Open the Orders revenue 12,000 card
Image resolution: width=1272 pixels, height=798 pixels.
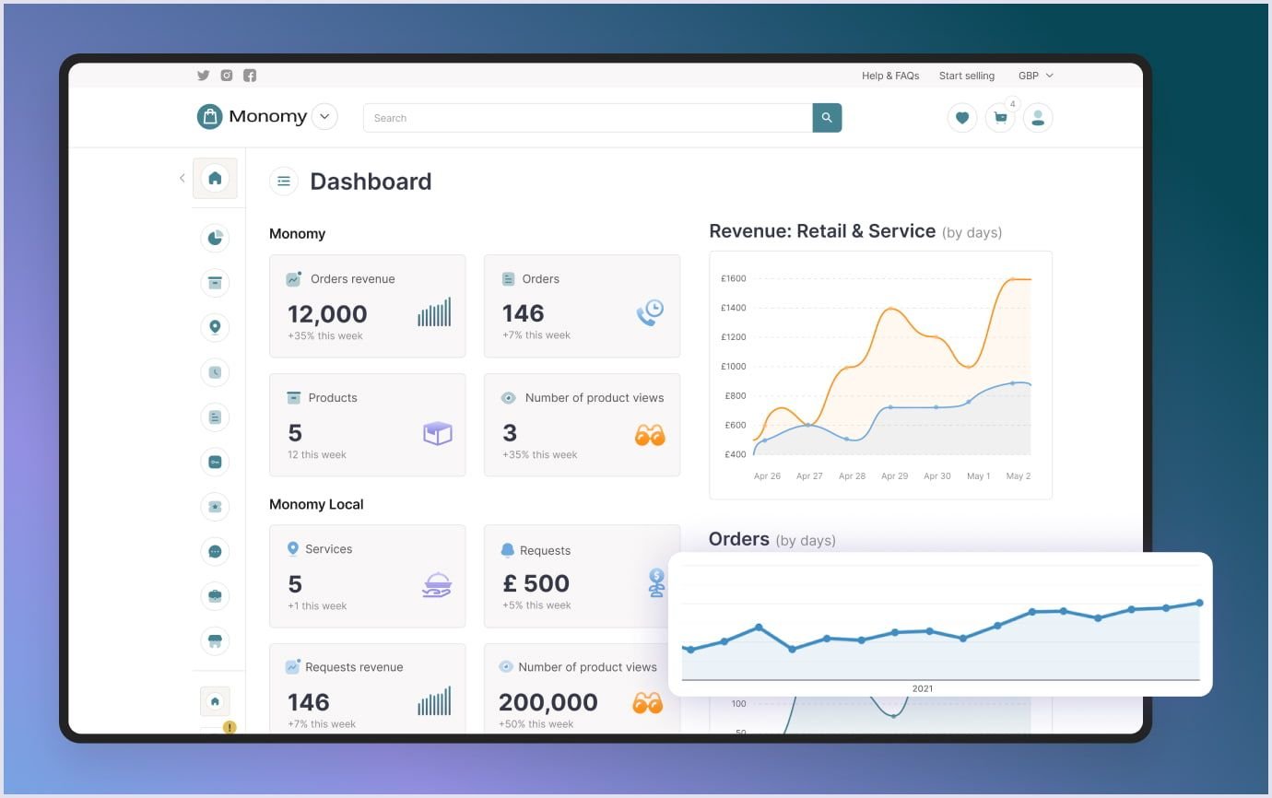tap(368, 306)
